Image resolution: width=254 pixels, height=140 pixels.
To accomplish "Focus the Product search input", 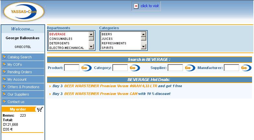I will coord(71,68).
